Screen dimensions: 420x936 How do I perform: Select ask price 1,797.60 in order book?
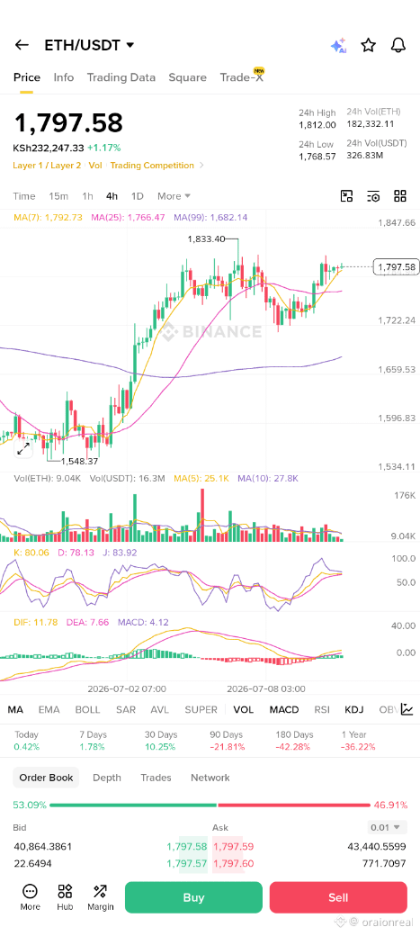click(x=233, y=863)
